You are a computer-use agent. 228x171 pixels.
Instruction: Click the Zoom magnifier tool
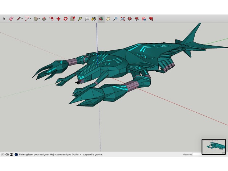click(x=115, y=18)
